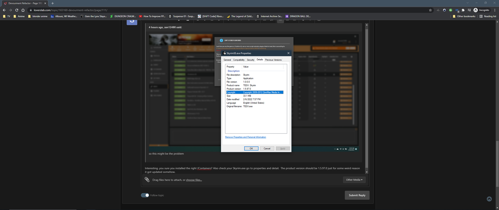Expand the Other Media dropdown
Image resolution: width=499 pixels, height=210 pixels.
(354, 180)
